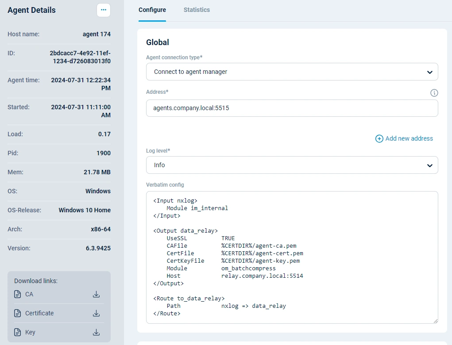Open the Log level dropdown
The image size is (452, 345).
[x=292, y=165]
